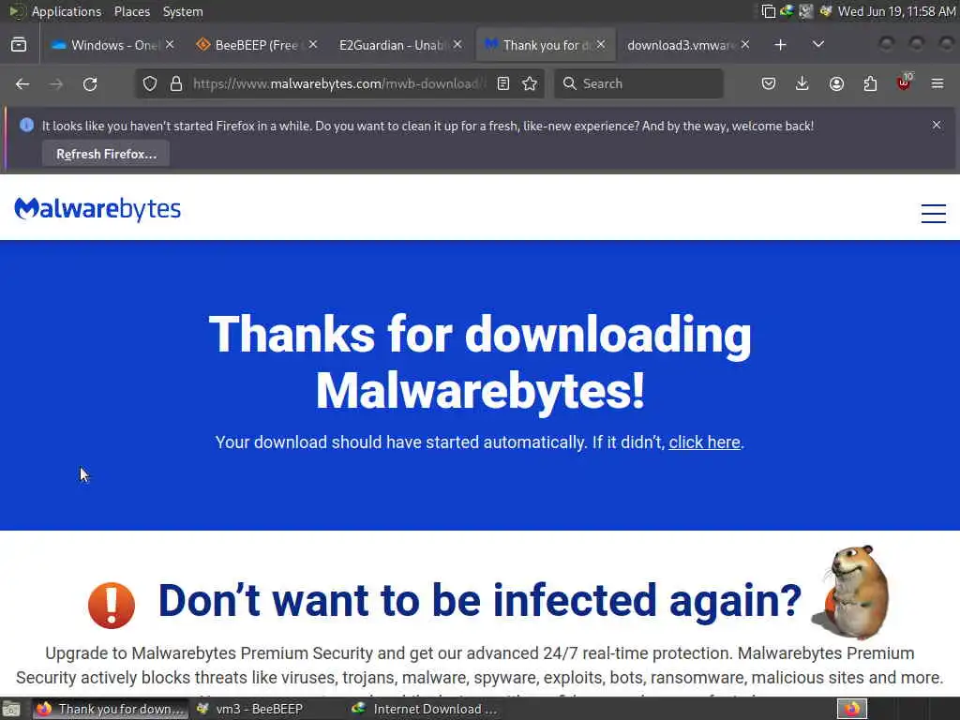The image size is (960, 720).
Task: Bookmark this page with the star
Action: click(x=531, y=83)
